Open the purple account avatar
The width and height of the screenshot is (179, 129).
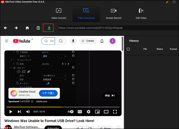(113, 41)
